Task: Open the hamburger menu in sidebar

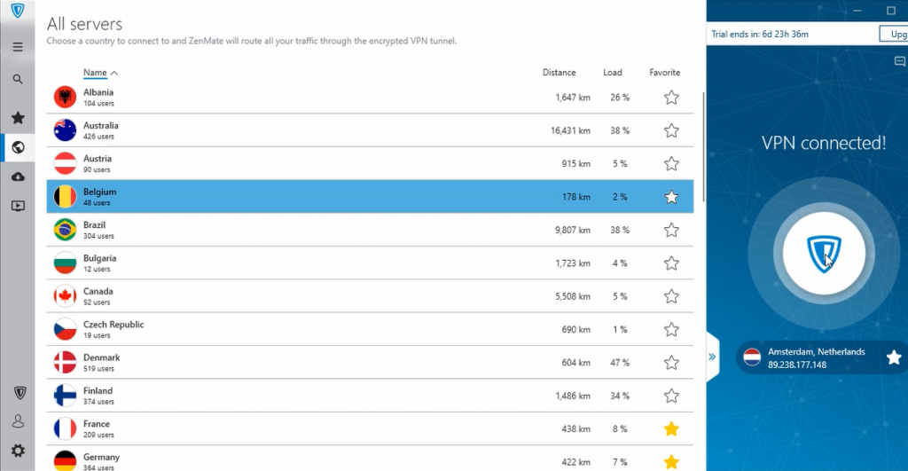Action: (18, 47)
